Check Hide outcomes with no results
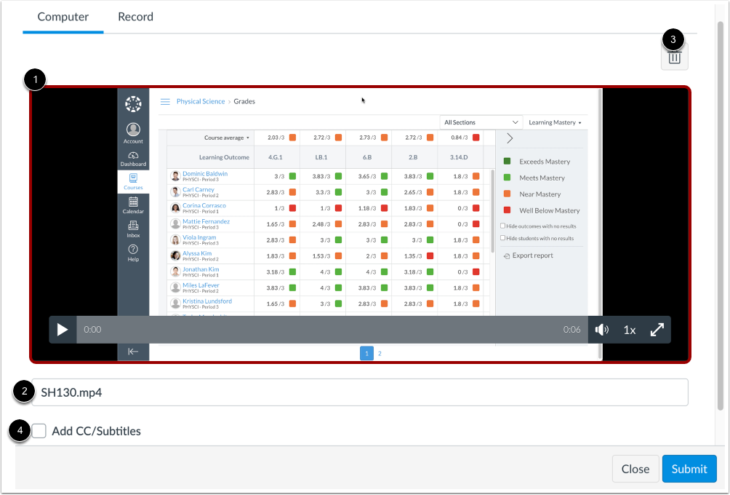 click(x=503, y=226)
